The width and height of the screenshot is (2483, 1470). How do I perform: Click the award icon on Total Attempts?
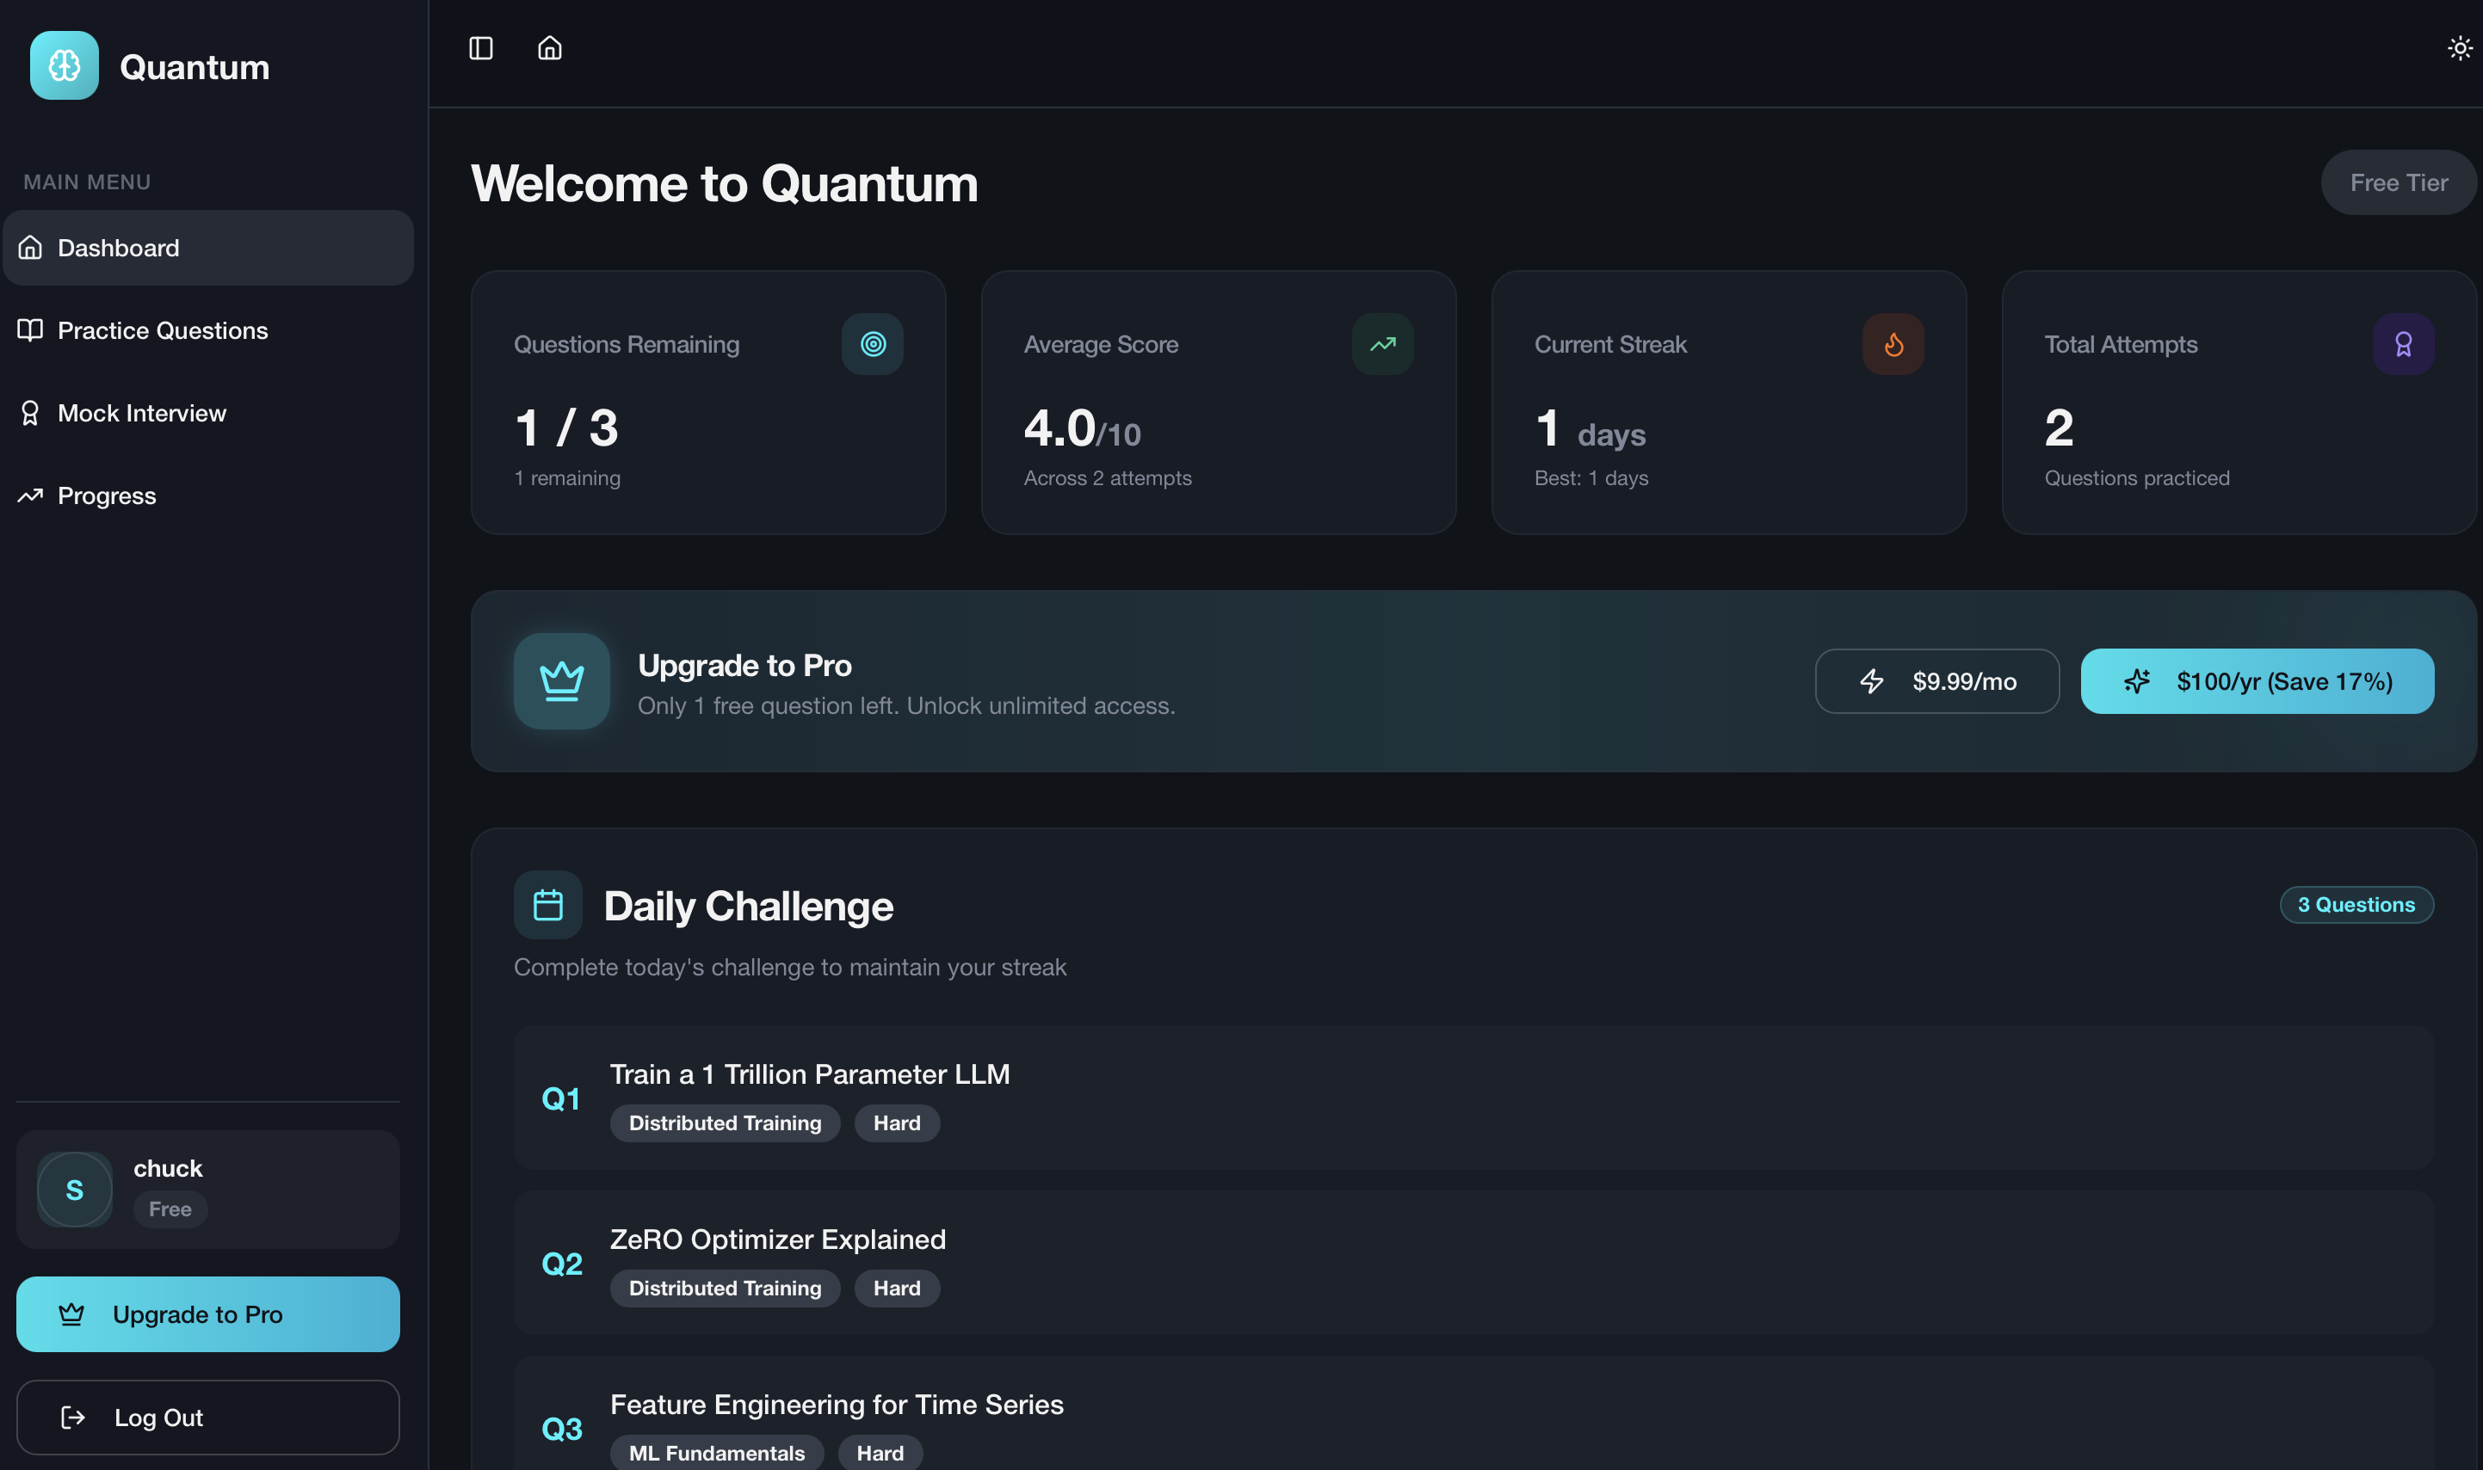tap(2403, 344)
